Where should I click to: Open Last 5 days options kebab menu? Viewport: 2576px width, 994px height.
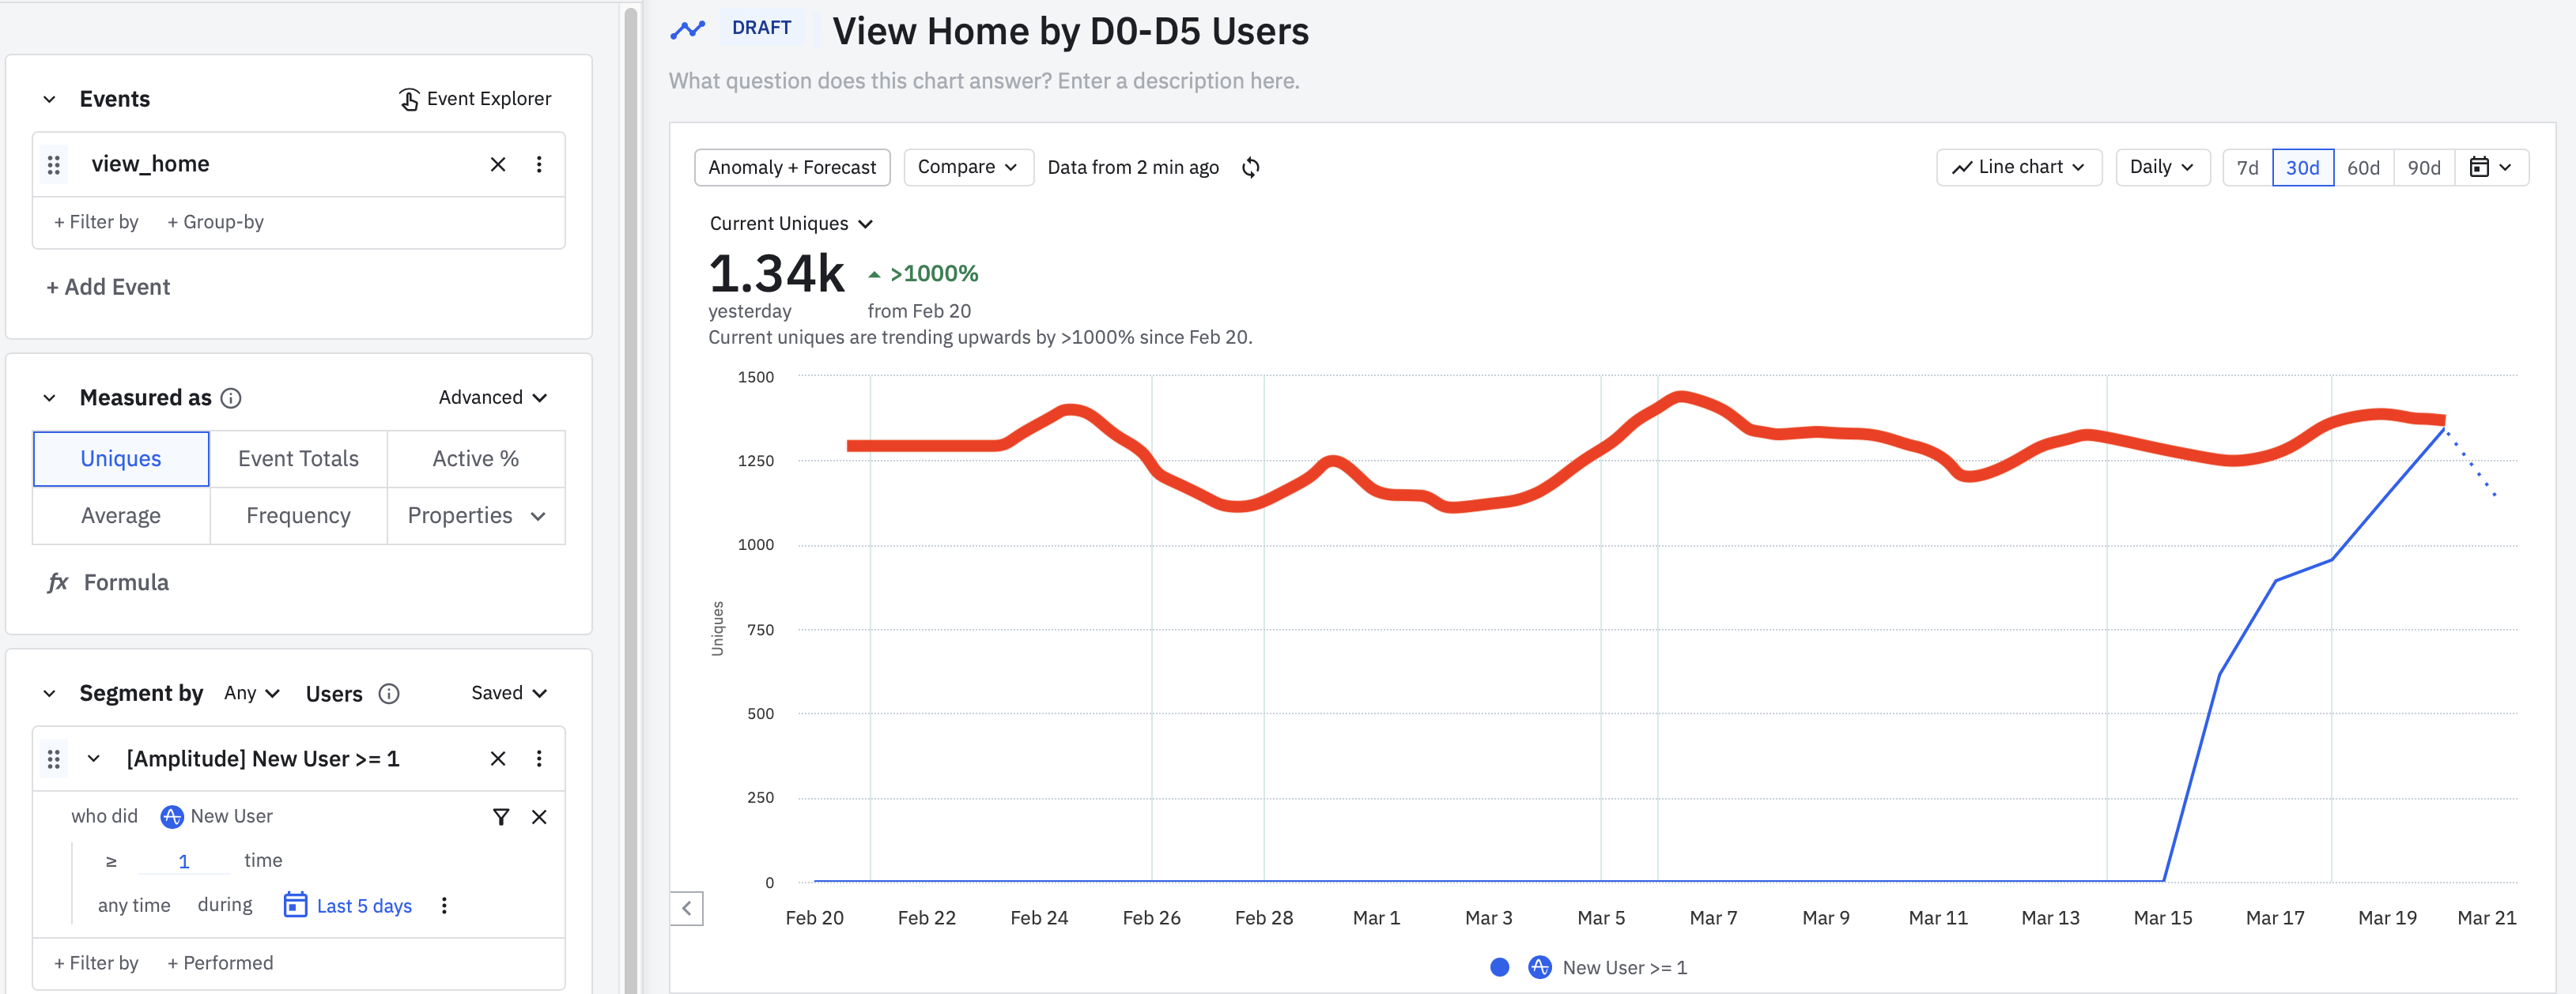tap(444, 906)
